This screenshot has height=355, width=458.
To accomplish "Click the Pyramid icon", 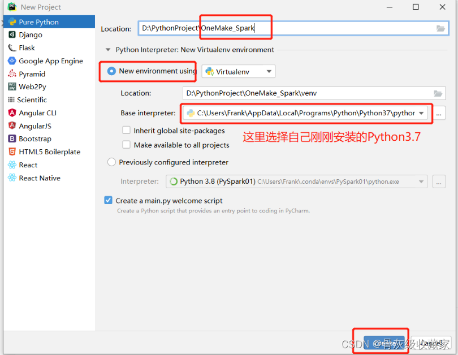I will pos(12,73).
